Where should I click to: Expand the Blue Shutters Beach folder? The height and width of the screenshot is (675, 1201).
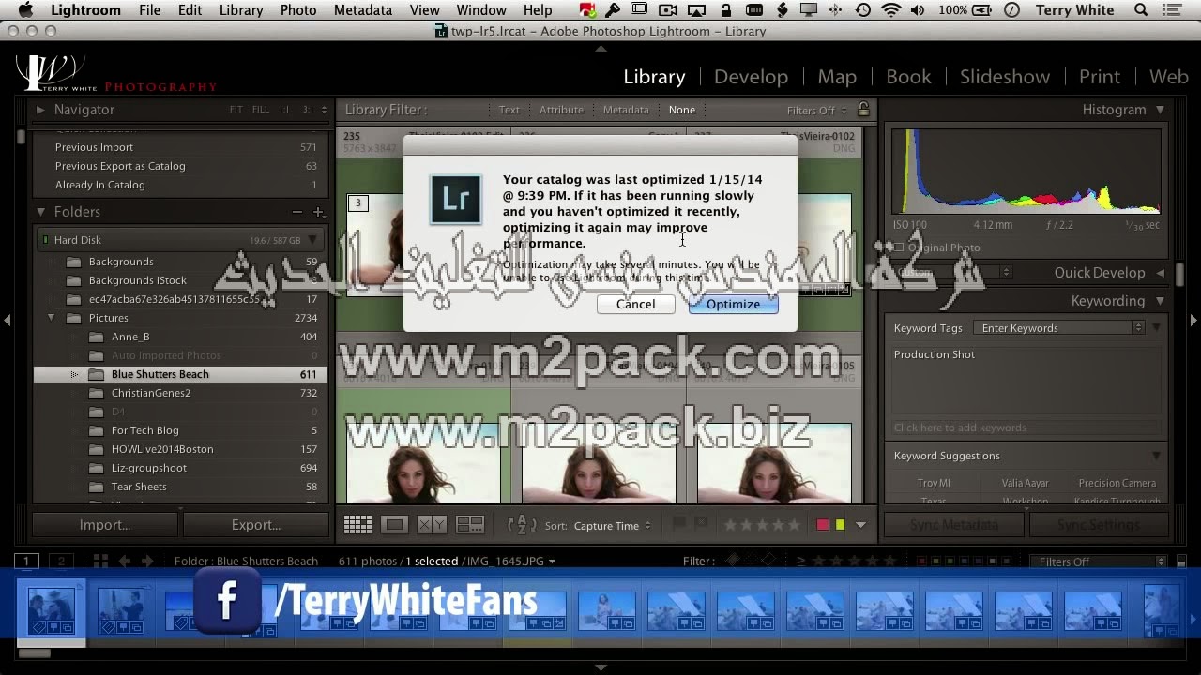pyautogui.click(x=74, y=374)
